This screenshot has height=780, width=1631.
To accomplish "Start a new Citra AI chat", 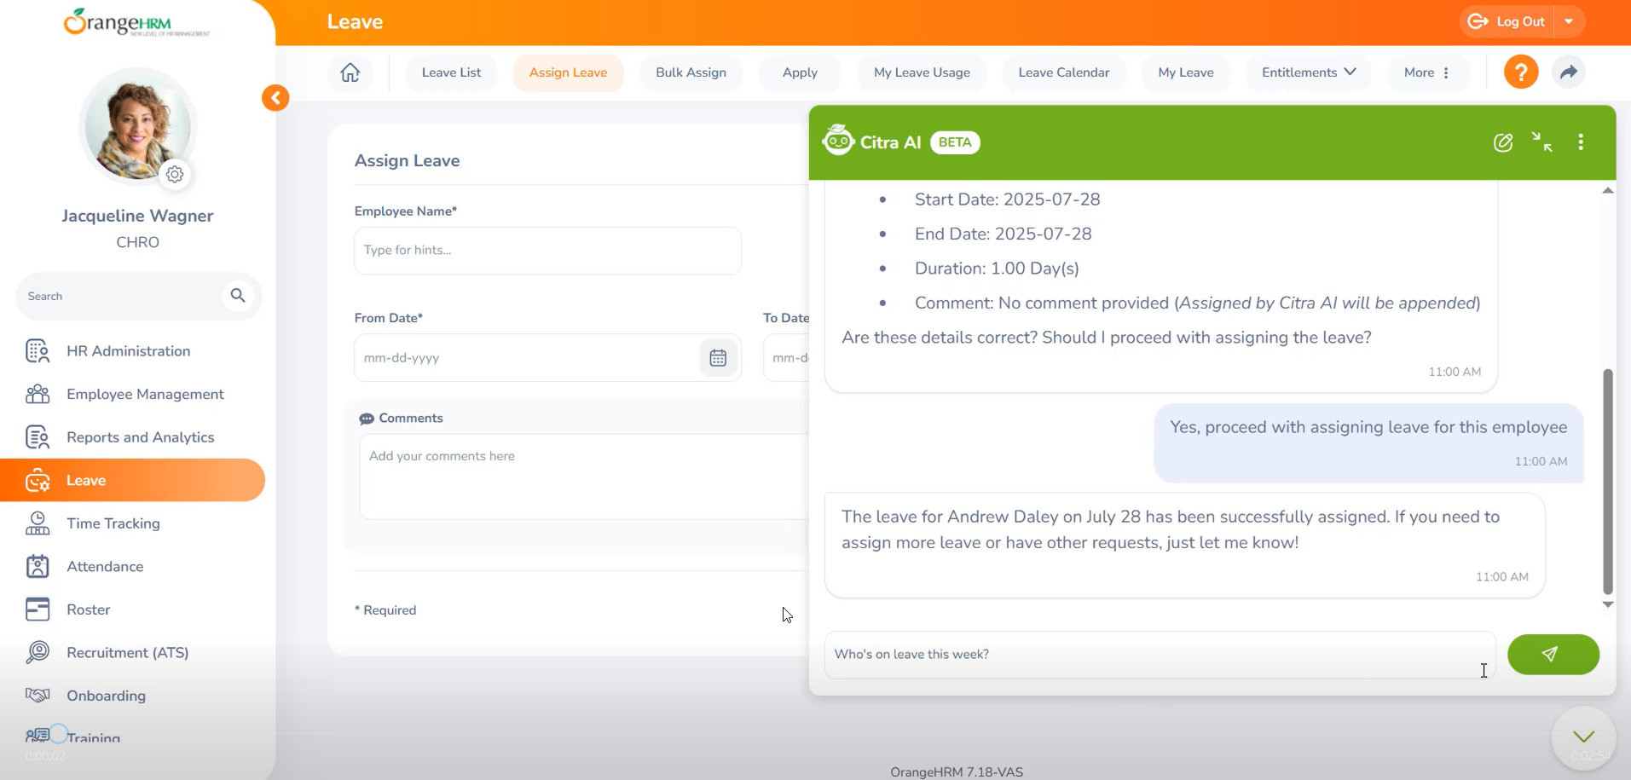I will point(1502,142).
